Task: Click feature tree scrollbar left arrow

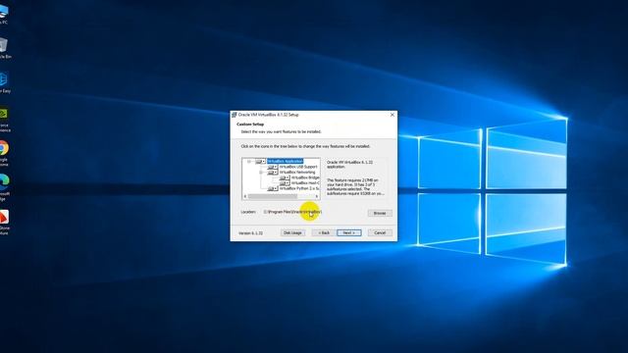Action: click(x=245, y=196)
